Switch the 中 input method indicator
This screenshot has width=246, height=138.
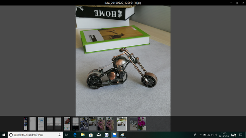[x=216, y=135]
